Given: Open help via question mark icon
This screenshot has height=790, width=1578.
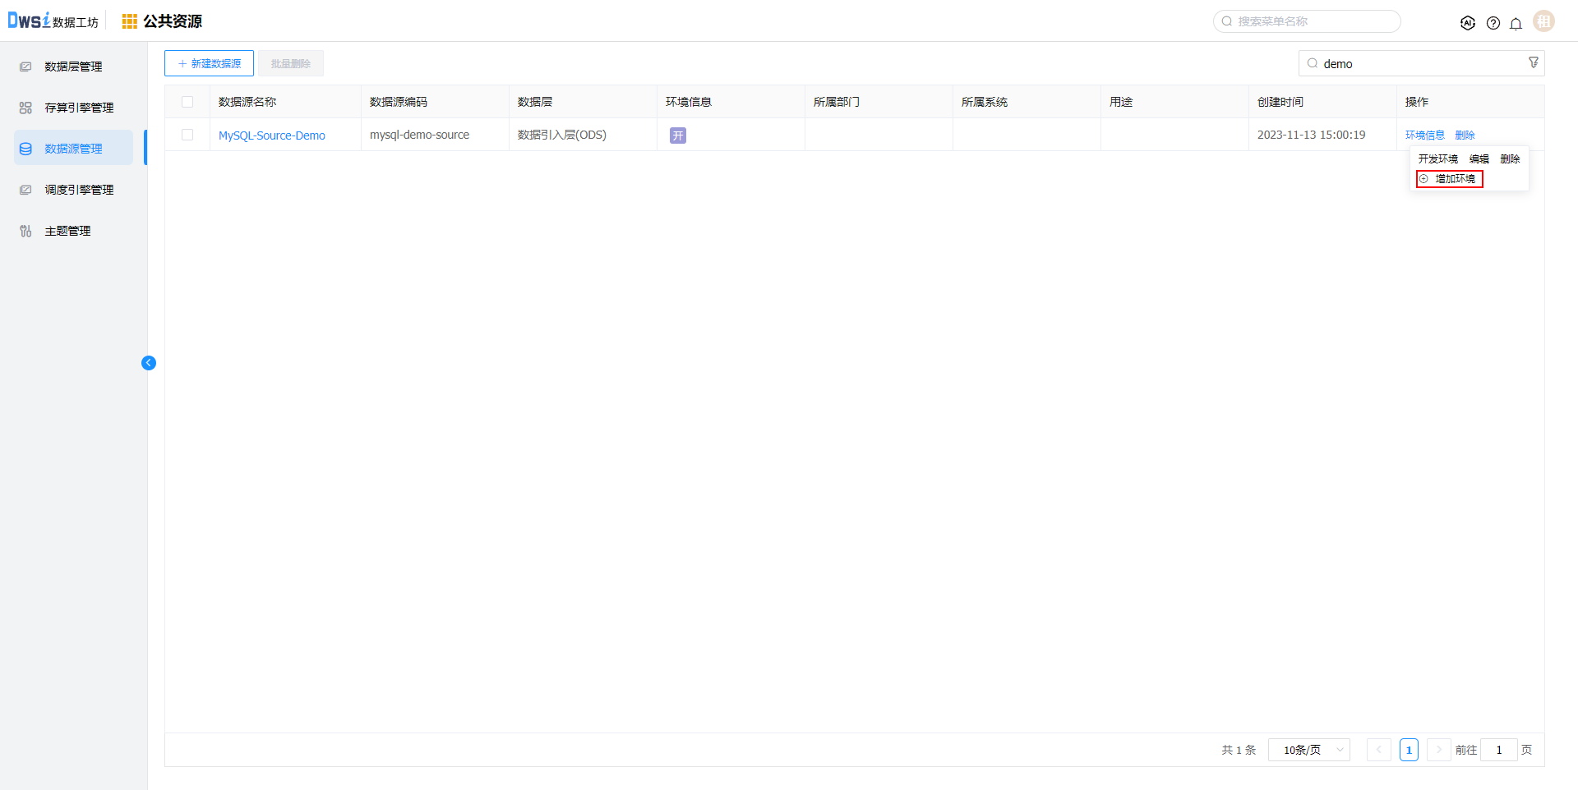Looking at the screenshot, I should tap(1493, 23).
